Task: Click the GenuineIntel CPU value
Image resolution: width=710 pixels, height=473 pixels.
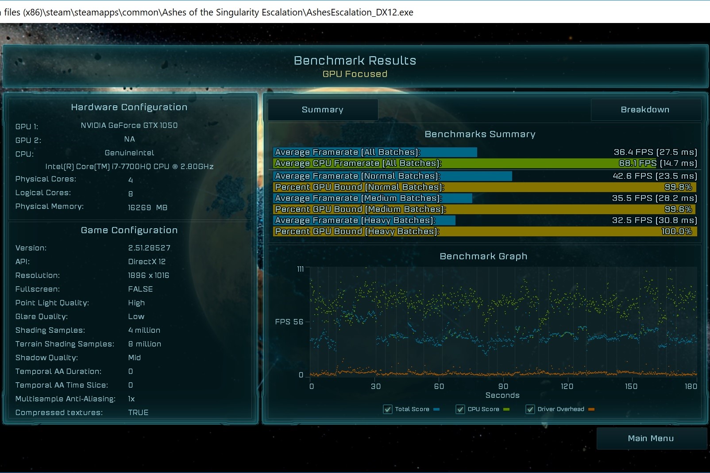Action: 129,153
